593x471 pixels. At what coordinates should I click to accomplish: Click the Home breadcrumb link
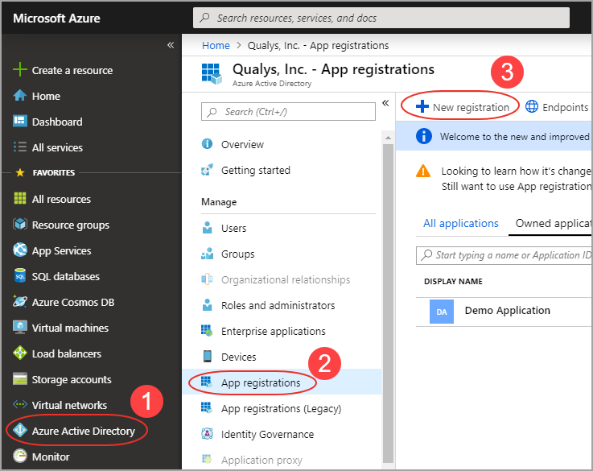pyautogui.click(x=216, y=45)
